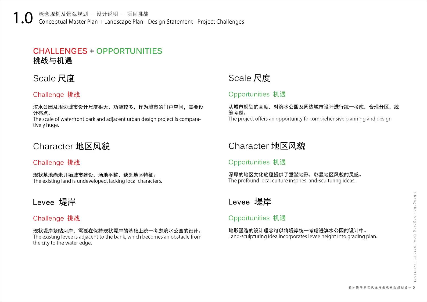This screenshot has width=427, height=302.
Task: Click the red 'CHALLENGES' heading
Action: pos(60,51)
